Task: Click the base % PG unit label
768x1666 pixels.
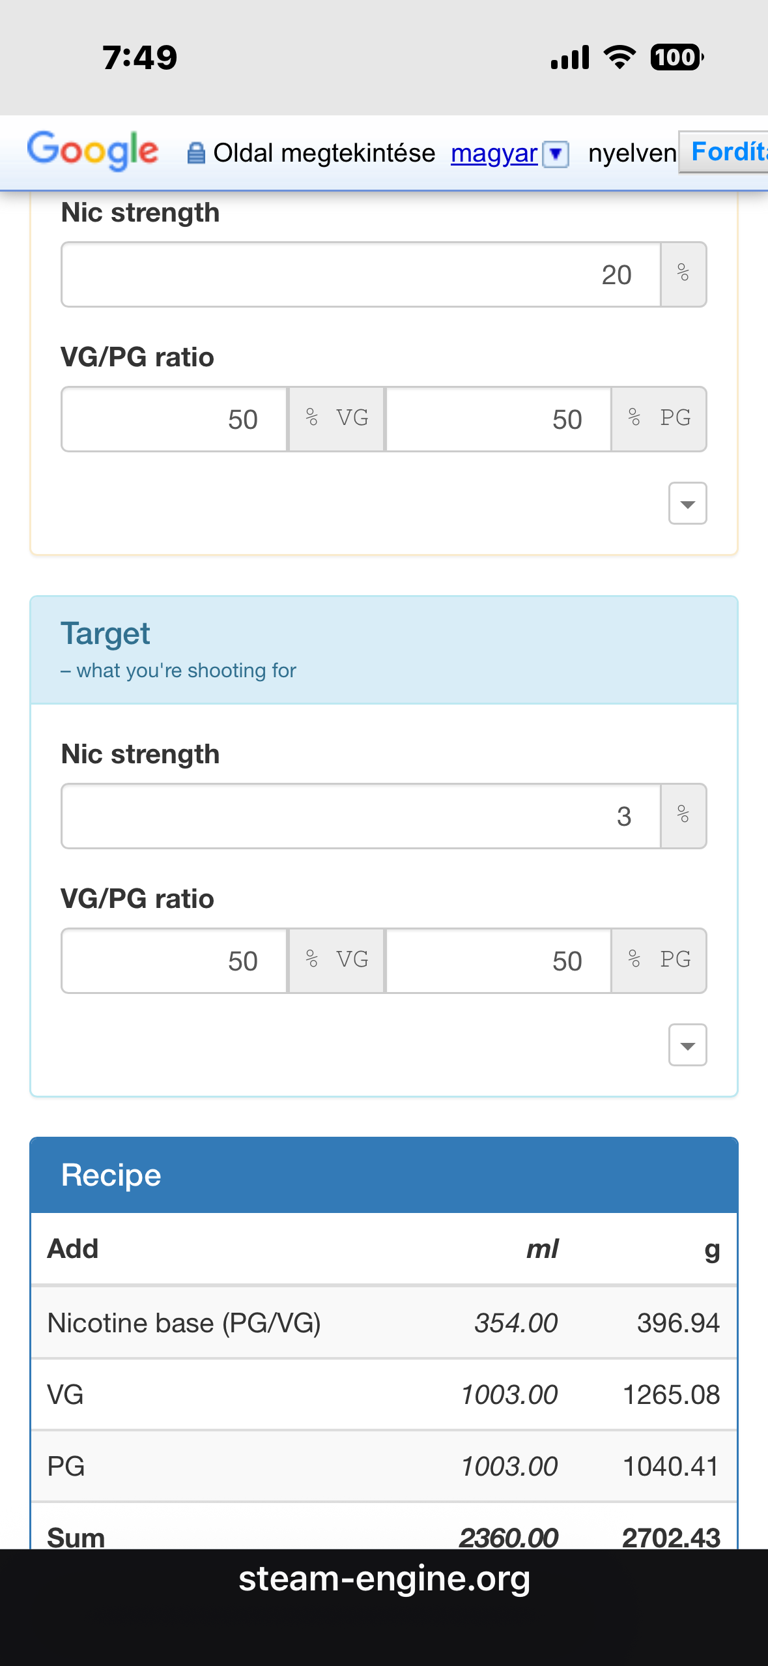Action: point(659,419)
